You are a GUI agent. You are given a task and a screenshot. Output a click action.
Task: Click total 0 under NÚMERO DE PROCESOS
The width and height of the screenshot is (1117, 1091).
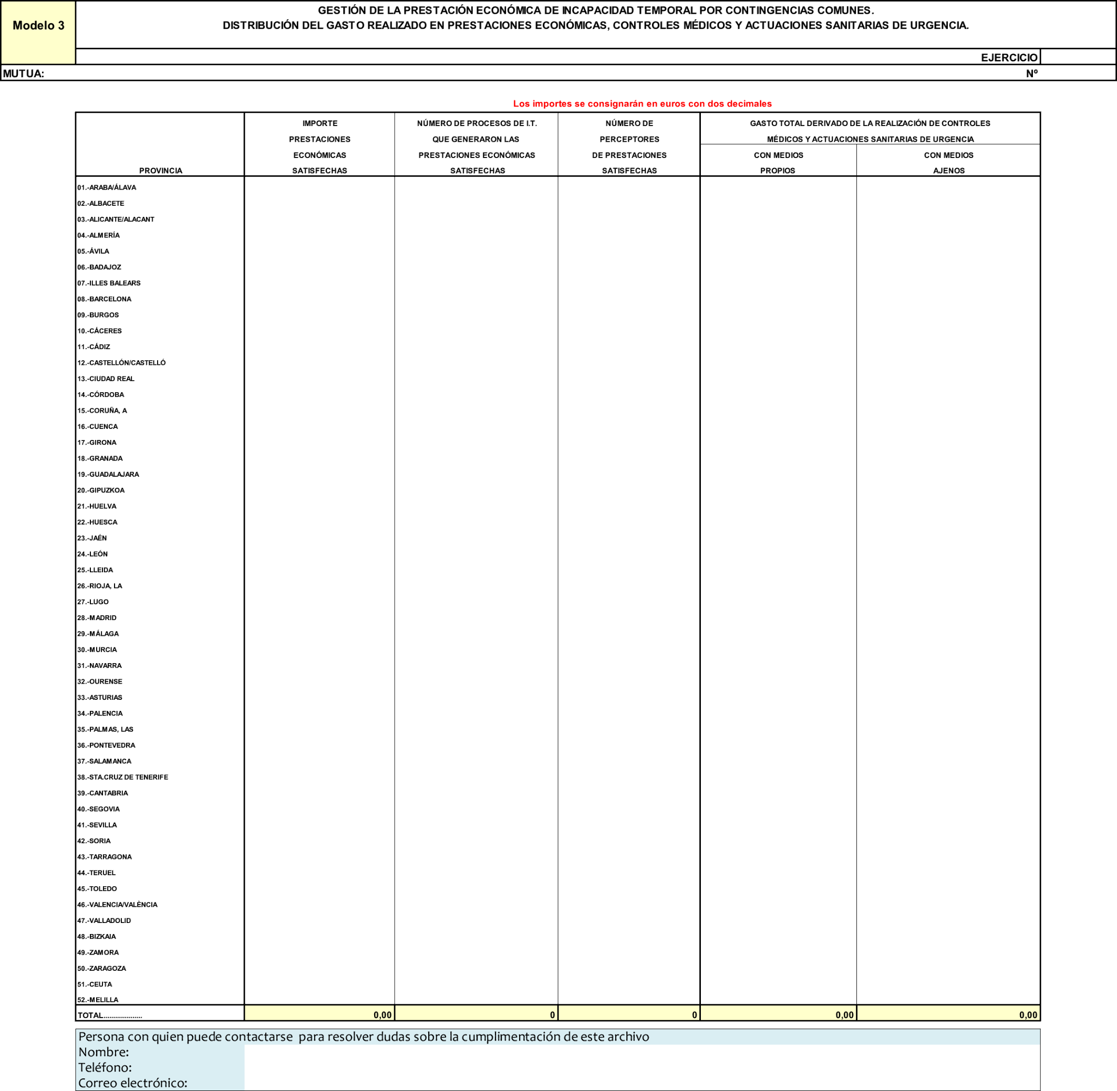pyautogui.click(x=477, y=1013)
